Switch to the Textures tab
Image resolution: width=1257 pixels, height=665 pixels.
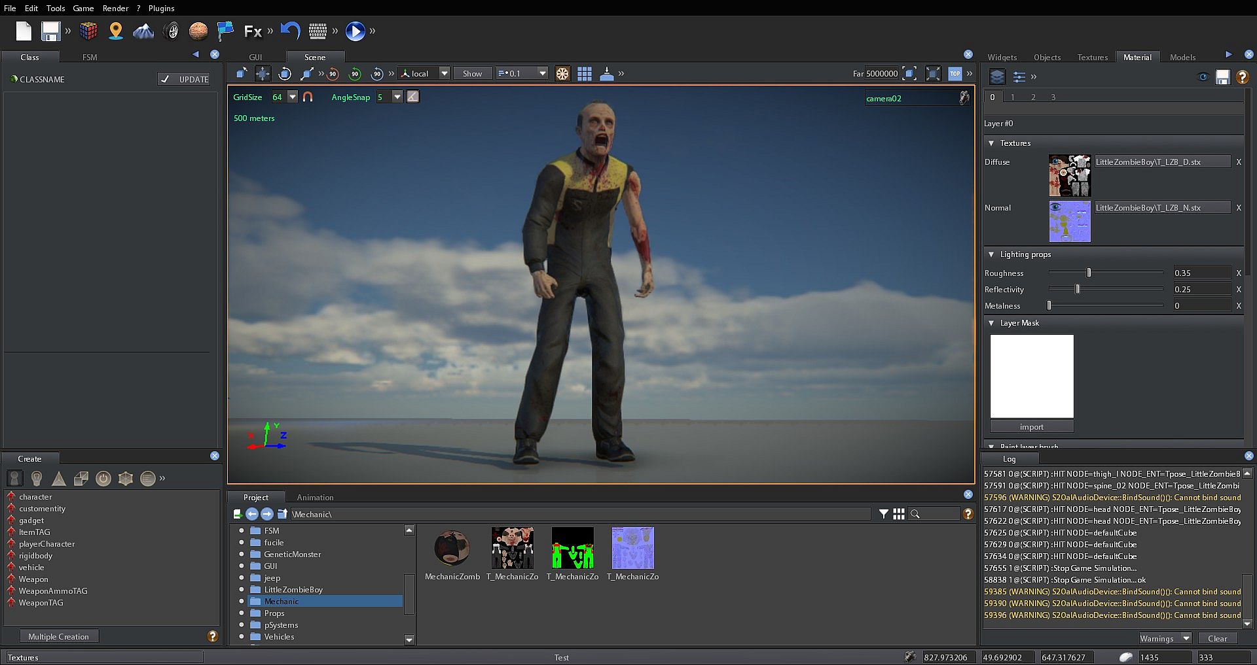(x=1092, y=58)
